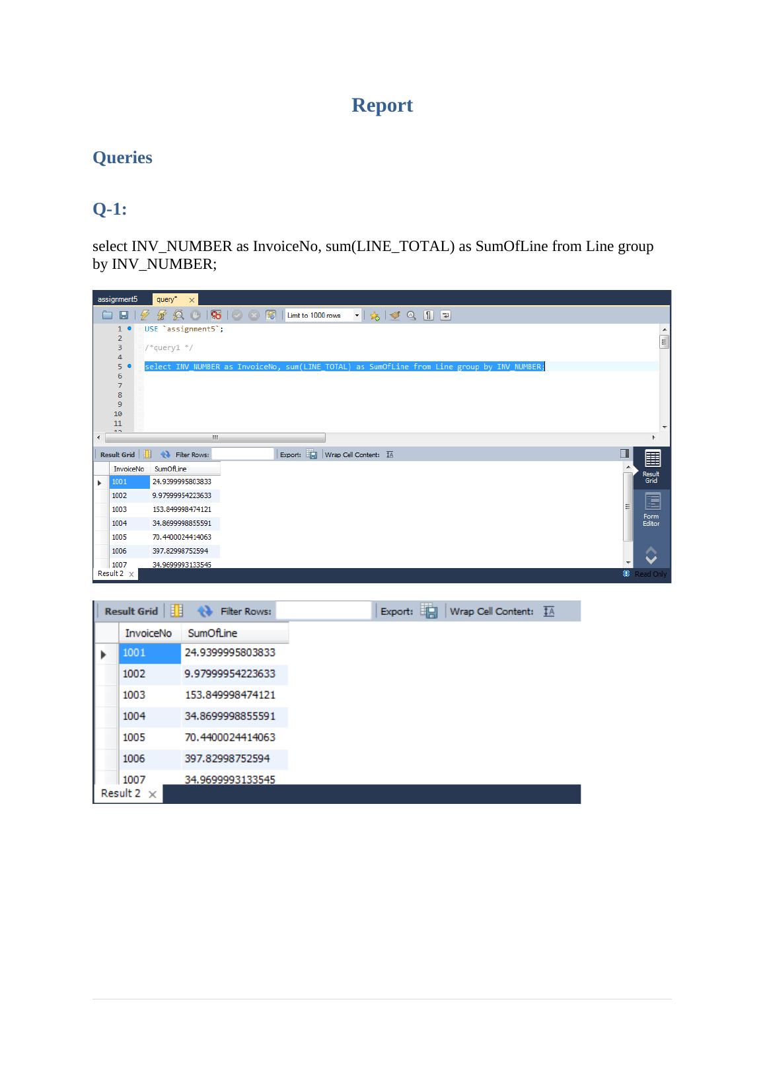Click the upper Filter Rows input field

click(x=242, y=454)
